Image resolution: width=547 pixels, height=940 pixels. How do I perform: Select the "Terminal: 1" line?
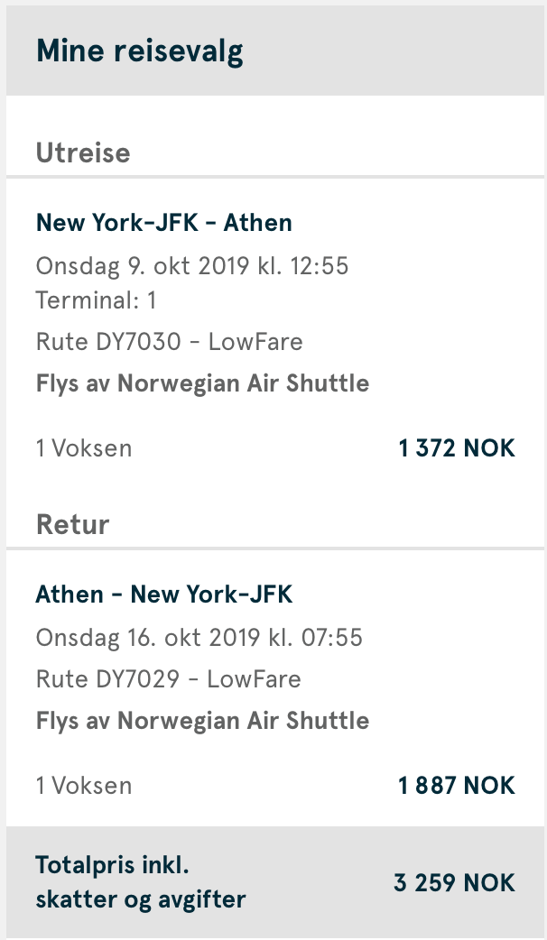tap(97, 300)
